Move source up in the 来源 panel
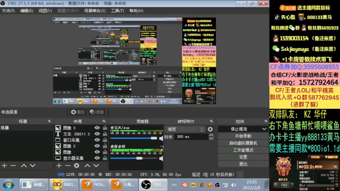The height and width of the screenshot is (191, 340). pyautogui.click(x=87, y=166)
